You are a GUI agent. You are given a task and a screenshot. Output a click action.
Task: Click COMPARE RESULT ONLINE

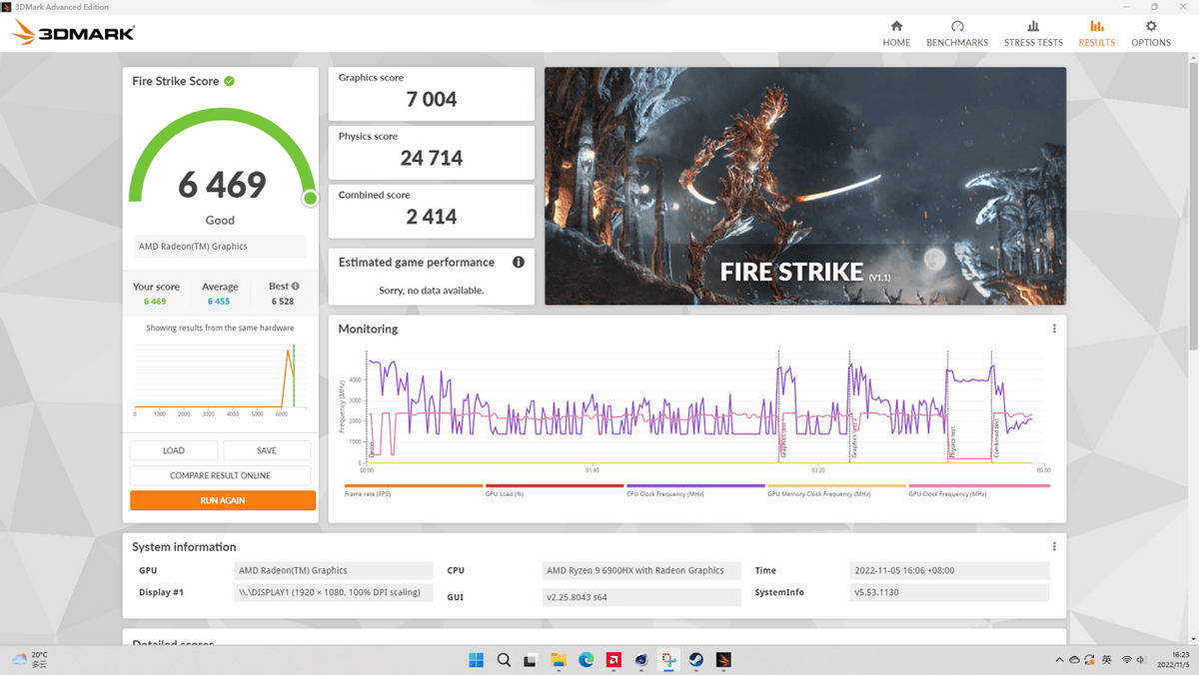(x=221, y=475)
